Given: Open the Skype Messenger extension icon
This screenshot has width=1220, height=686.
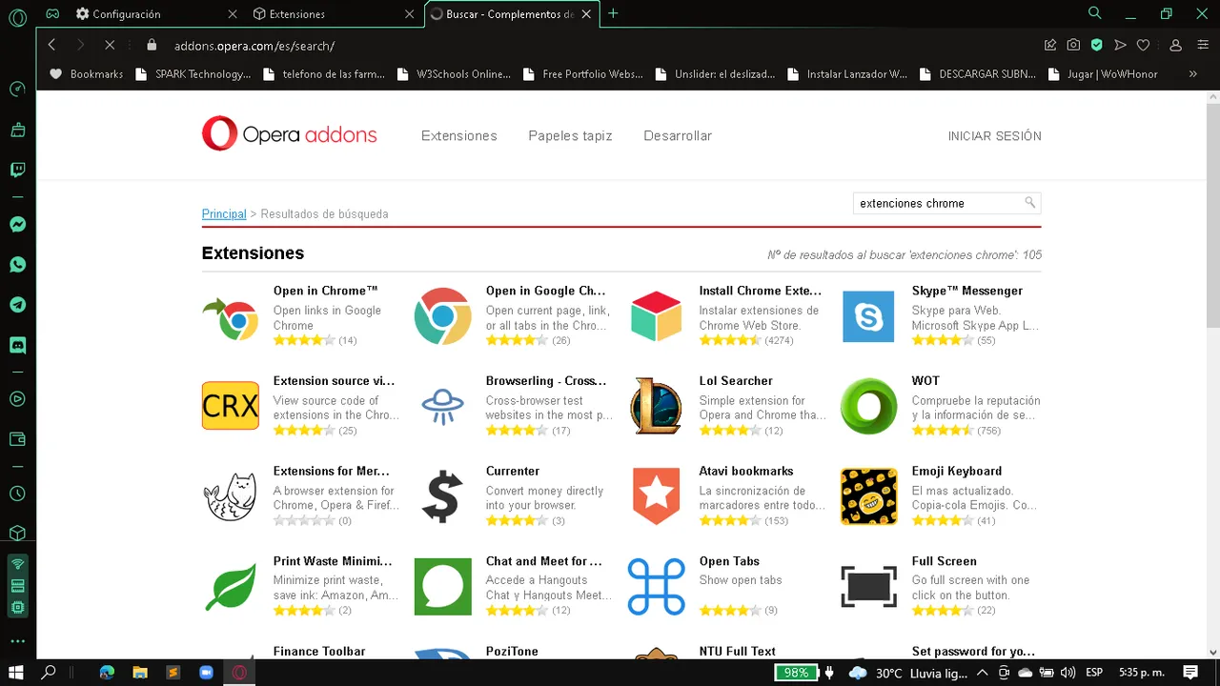Looking at the screenshot, I should [868, 316].
